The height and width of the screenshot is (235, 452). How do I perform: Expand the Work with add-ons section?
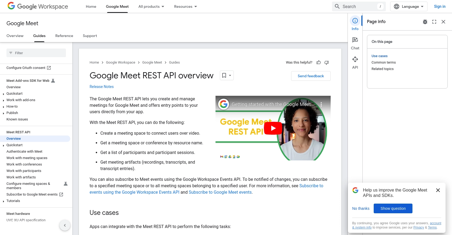tap(3, 100)
